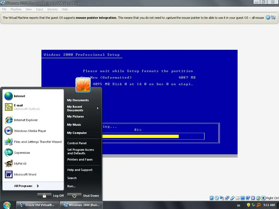Switch to Windows 2000 [Running] taskbar button
This screenshot has width=279, height=209.
pyautogui.click(x=81, y=205)
